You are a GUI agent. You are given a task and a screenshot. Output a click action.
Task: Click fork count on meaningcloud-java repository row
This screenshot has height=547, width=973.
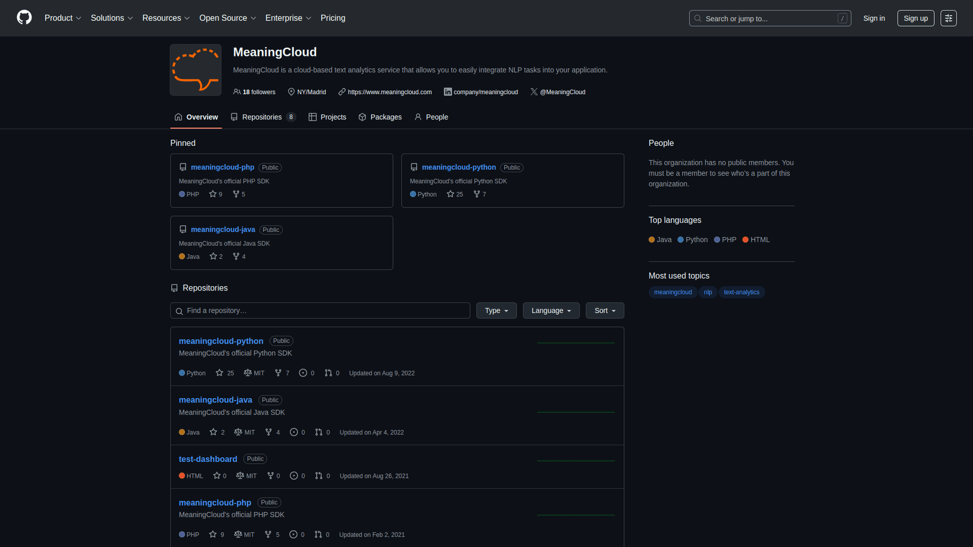pos(272,432)
